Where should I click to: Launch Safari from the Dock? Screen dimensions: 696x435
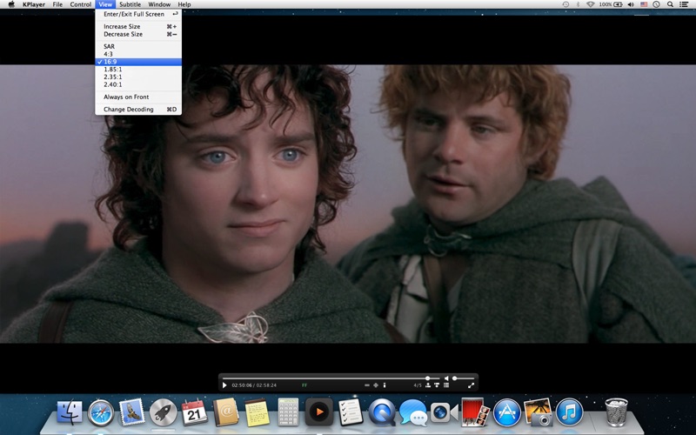pos(100,412)
